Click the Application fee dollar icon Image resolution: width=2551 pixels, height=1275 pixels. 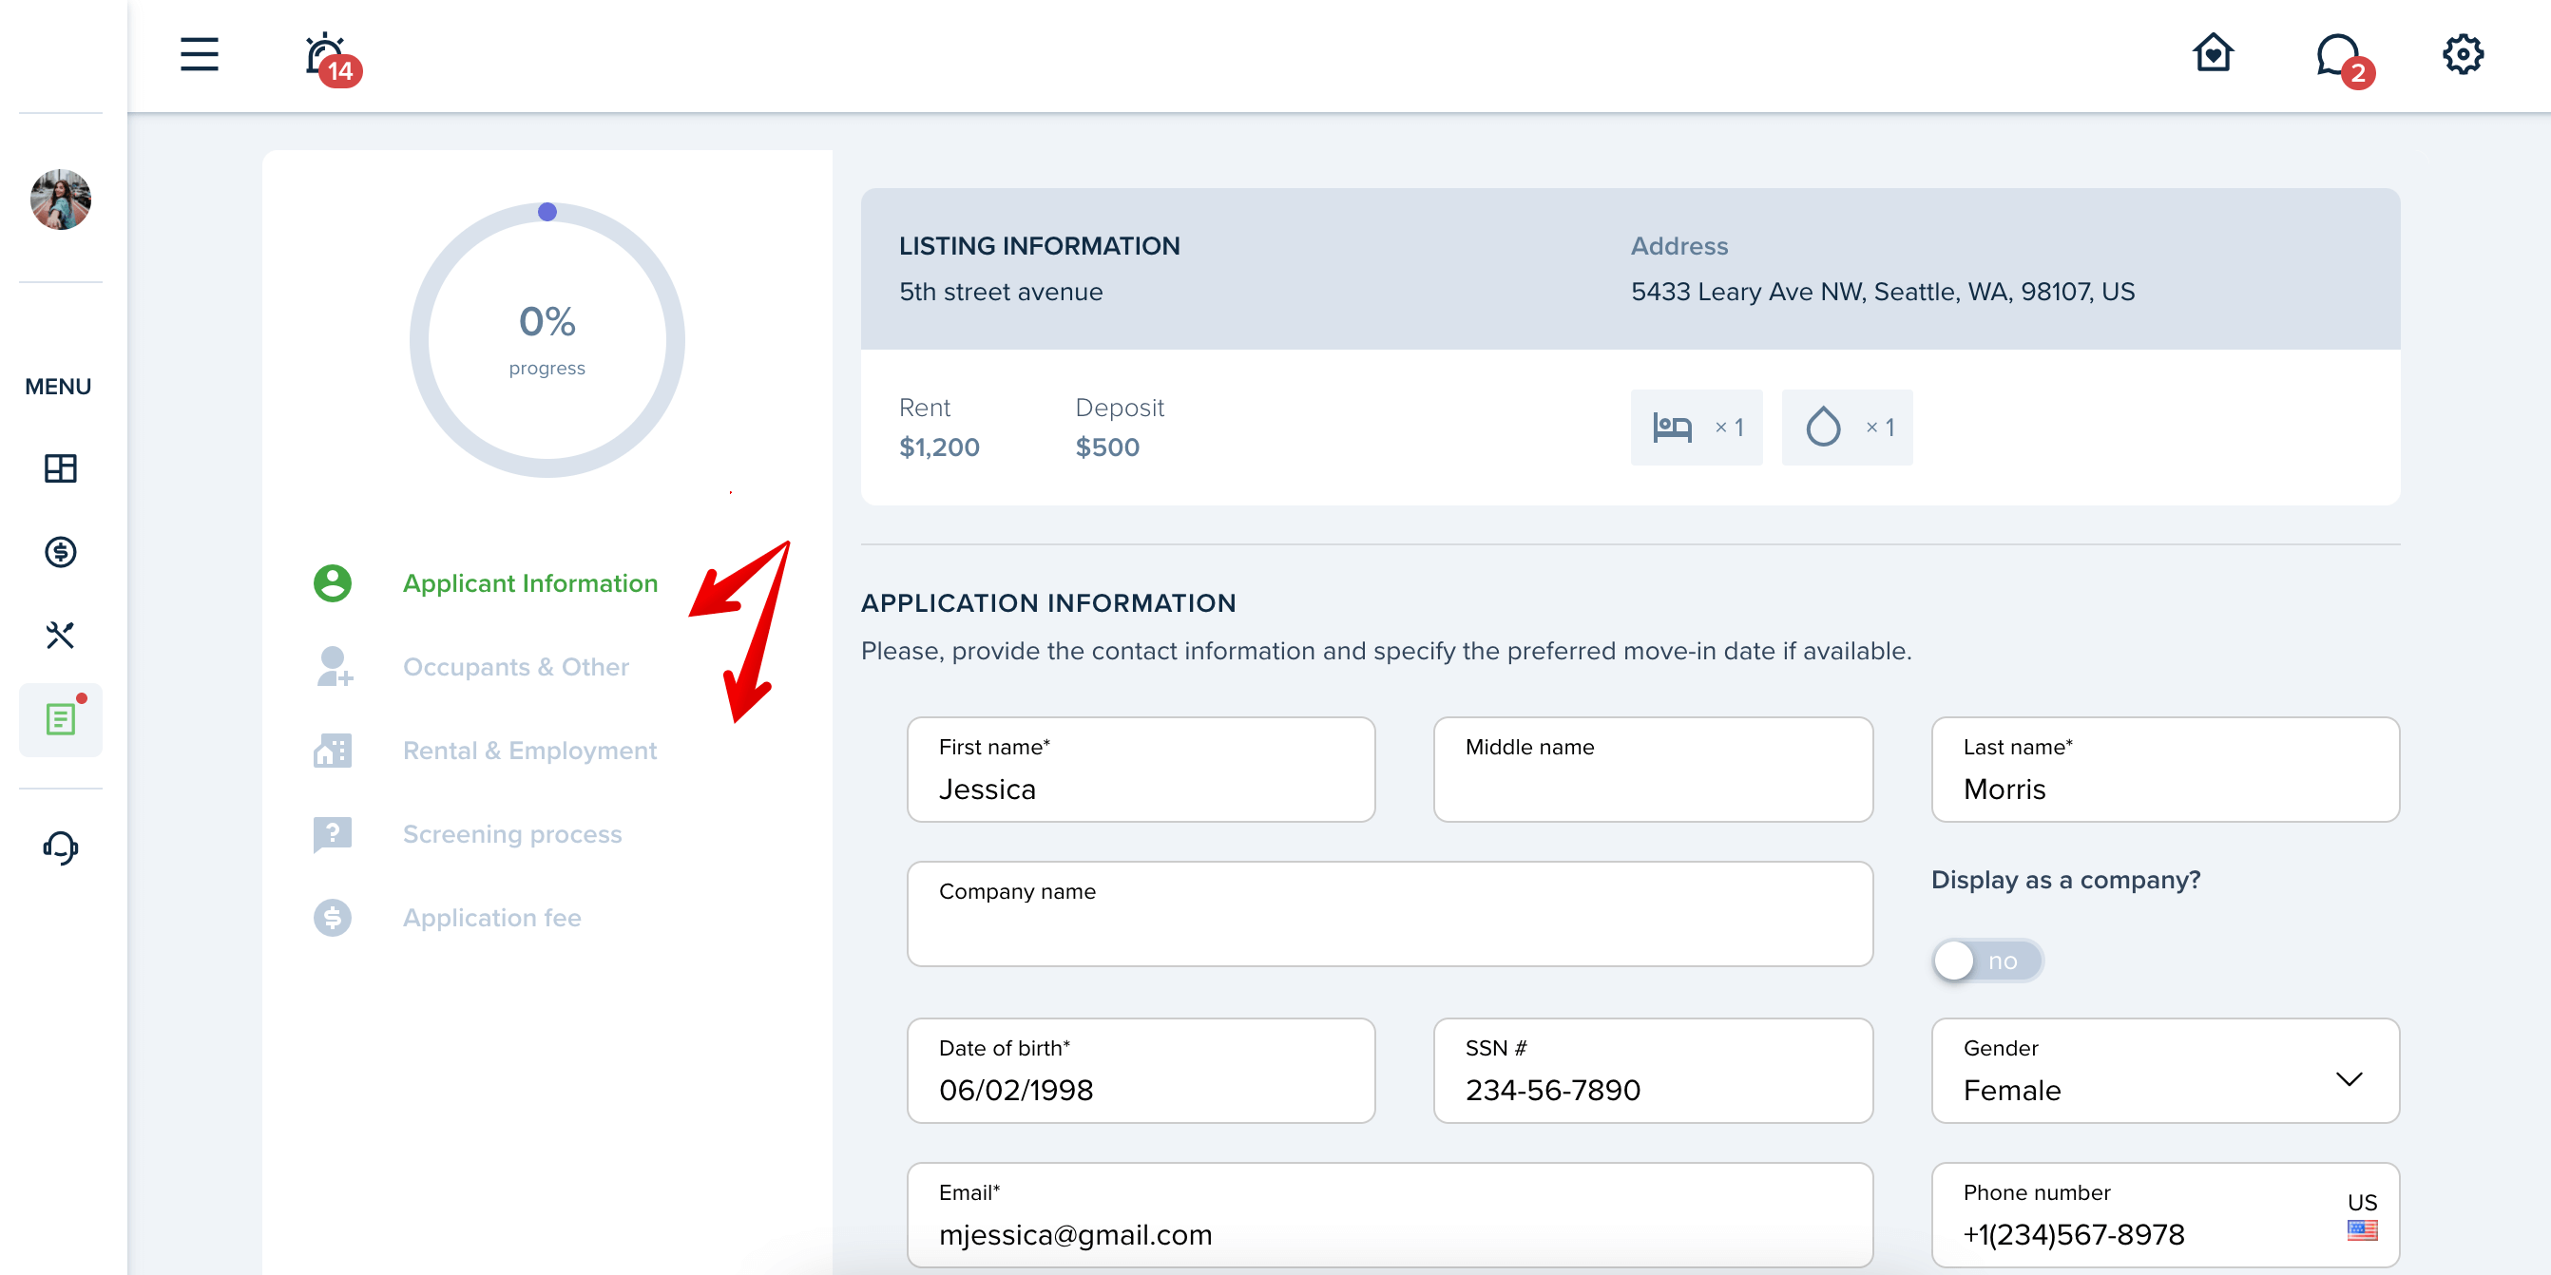pyautogui.click(x=333, y=918)
